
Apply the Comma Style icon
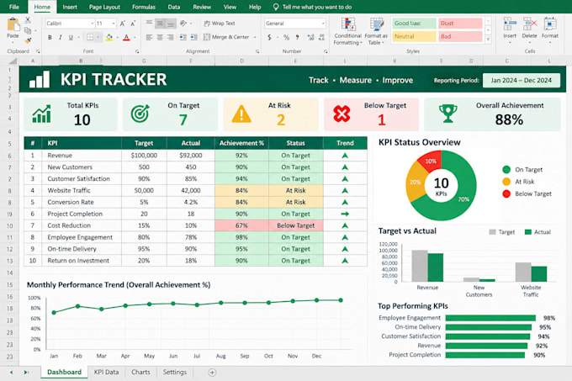tap(298, 37)
